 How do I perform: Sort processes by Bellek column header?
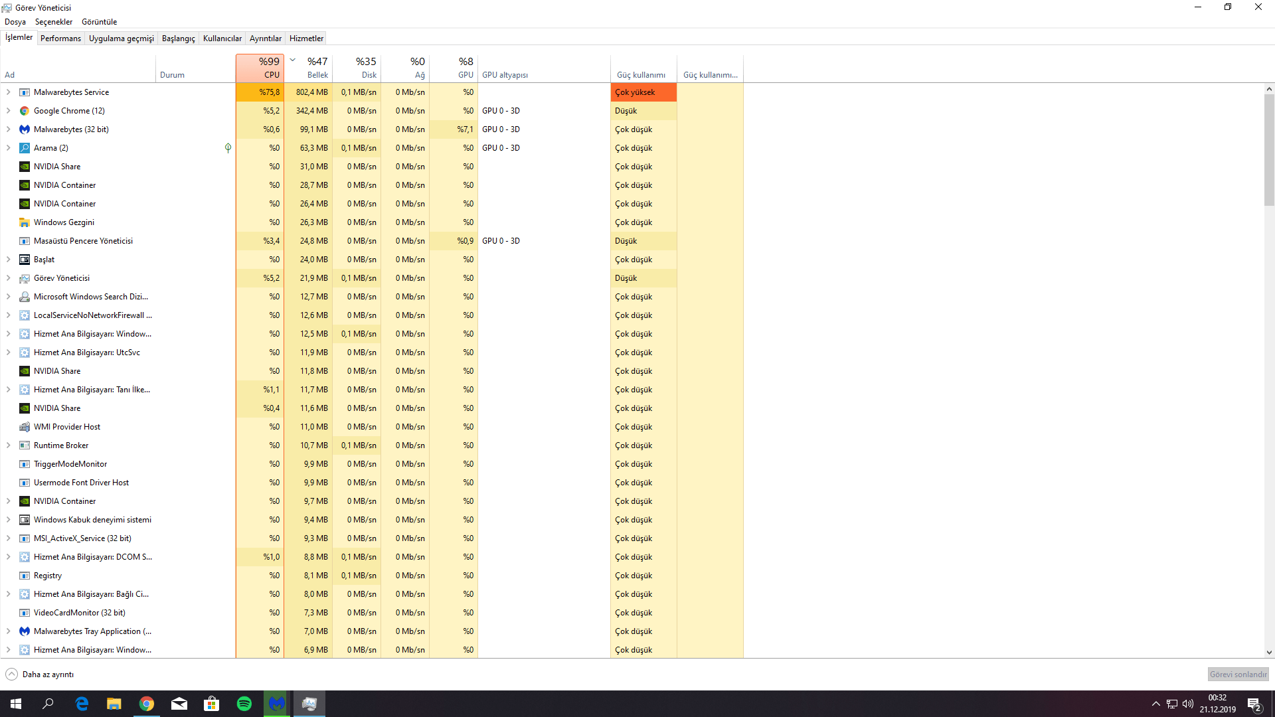point(312,68)
